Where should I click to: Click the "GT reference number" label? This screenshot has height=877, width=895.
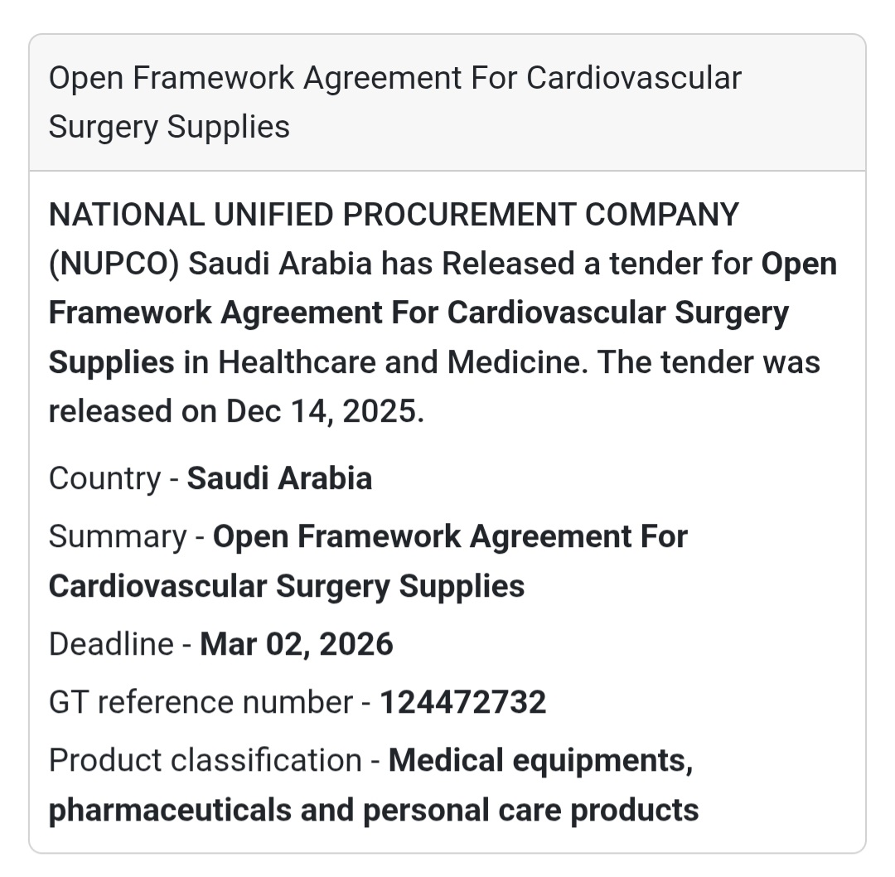click(x=201, y=702)
